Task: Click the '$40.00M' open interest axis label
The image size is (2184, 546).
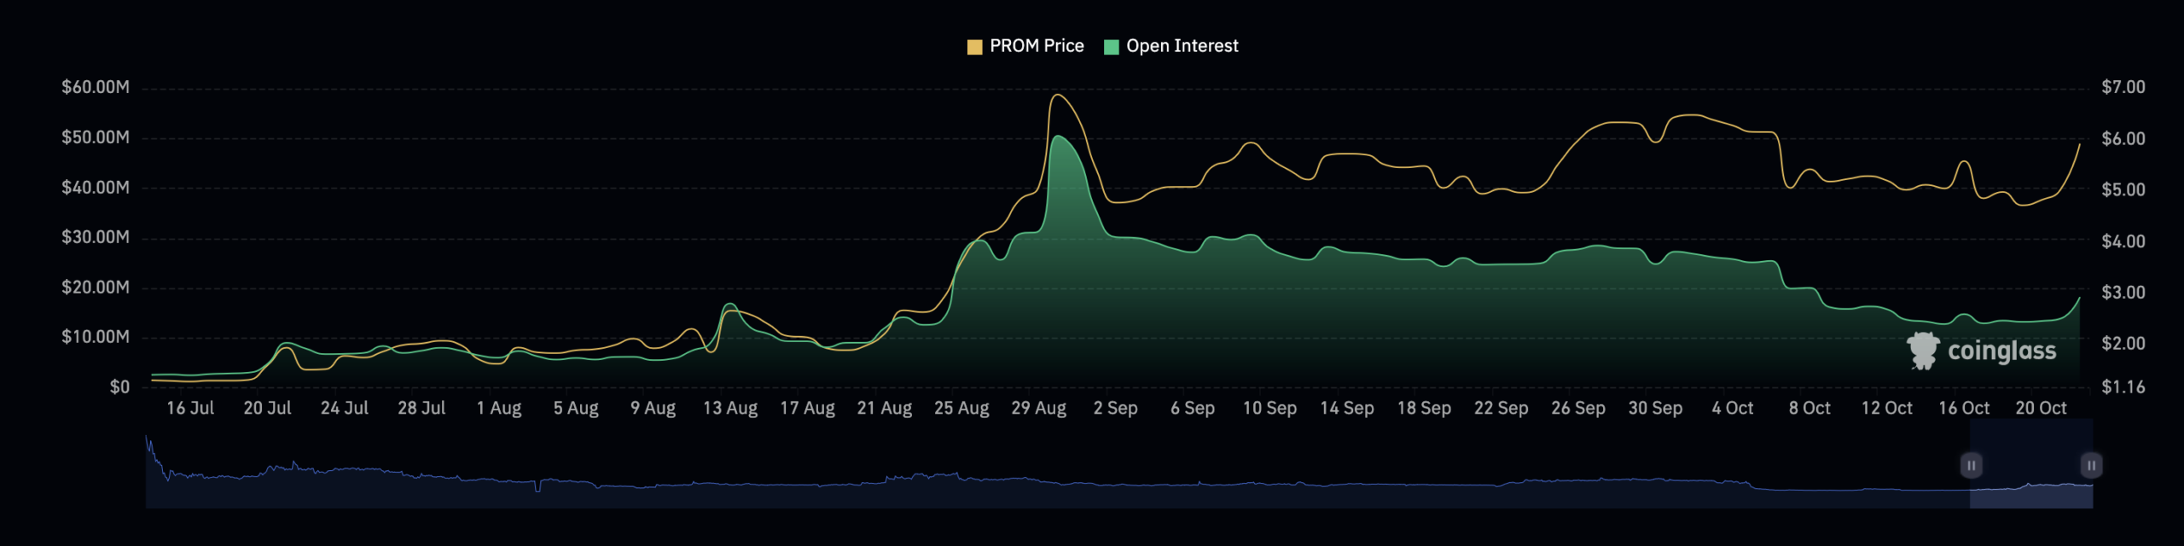Action: coord(96,188)
